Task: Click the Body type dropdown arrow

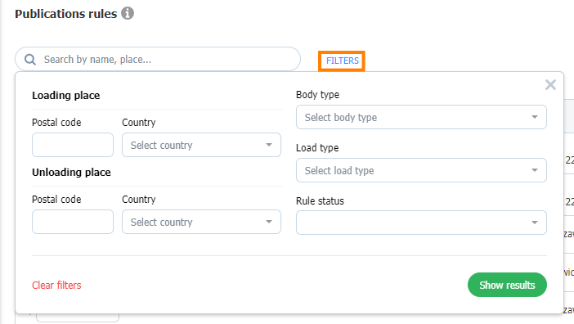Action: coord(535,117)
